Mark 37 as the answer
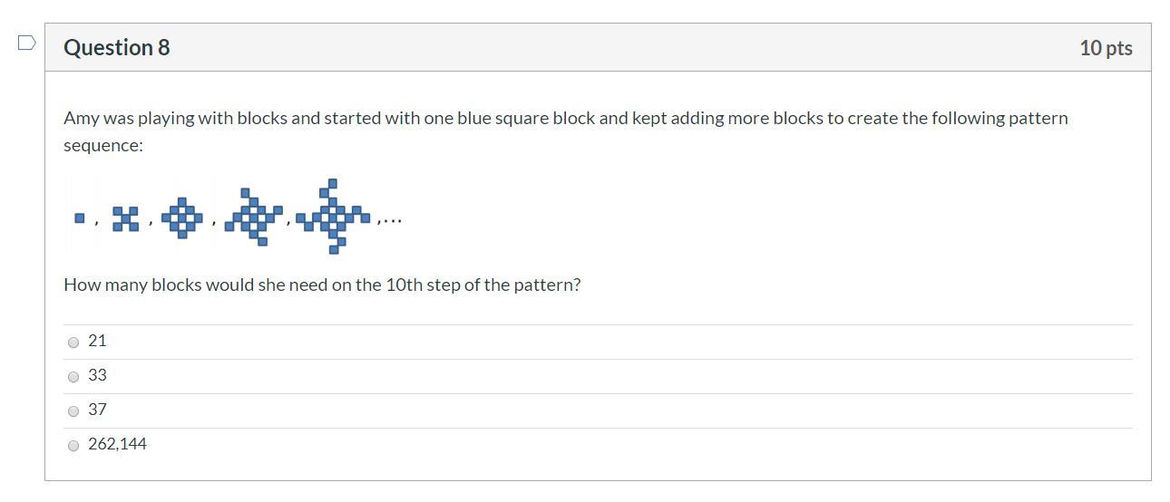1170x502 pixels. click(x=73, y=411)
